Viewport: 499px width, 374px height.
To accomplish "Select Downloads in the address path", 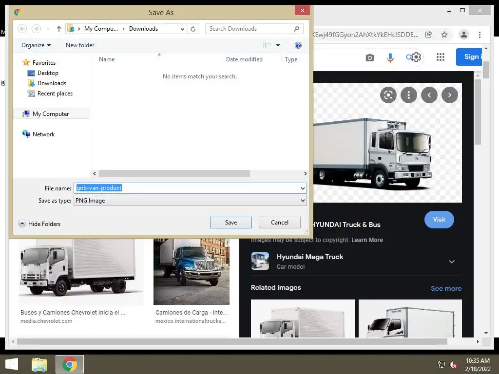I will click(144, 29).
